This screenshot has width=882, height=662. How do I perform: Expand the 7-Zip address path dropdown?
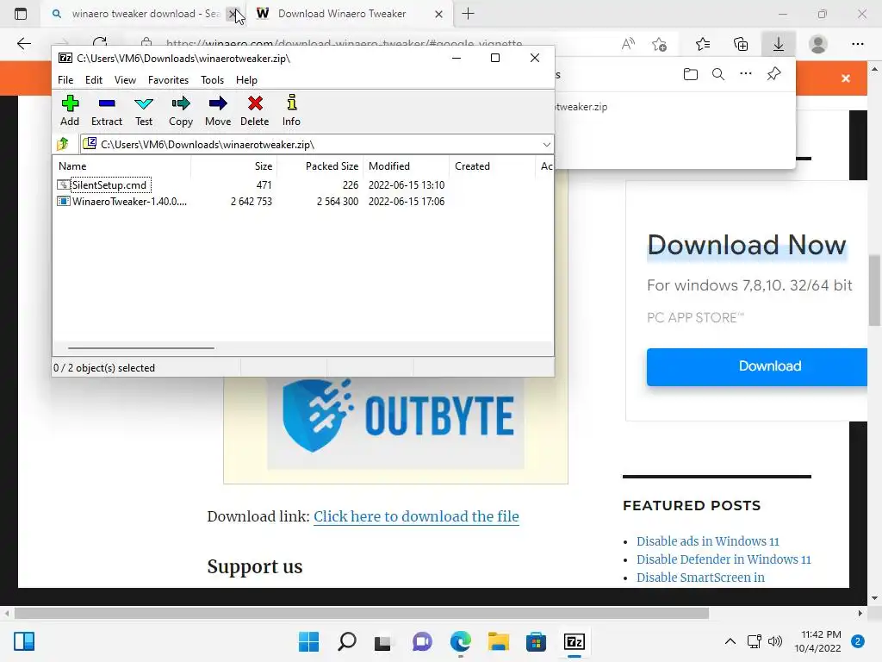click(x=546, y=145)
